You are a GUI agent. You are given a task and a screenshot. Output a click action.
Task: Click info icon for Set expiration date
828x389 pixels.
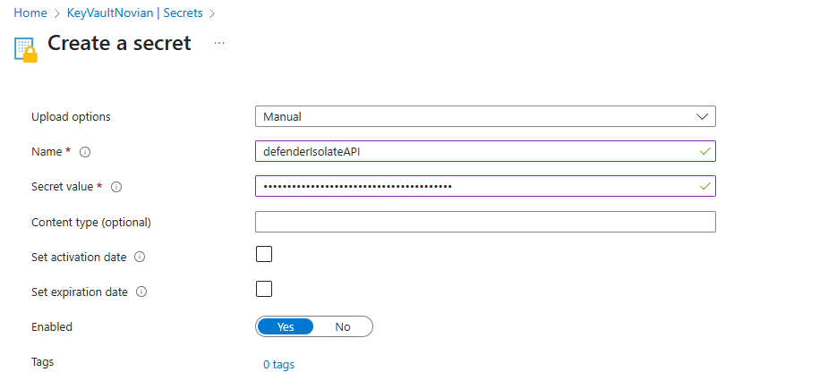pos(141,292)
